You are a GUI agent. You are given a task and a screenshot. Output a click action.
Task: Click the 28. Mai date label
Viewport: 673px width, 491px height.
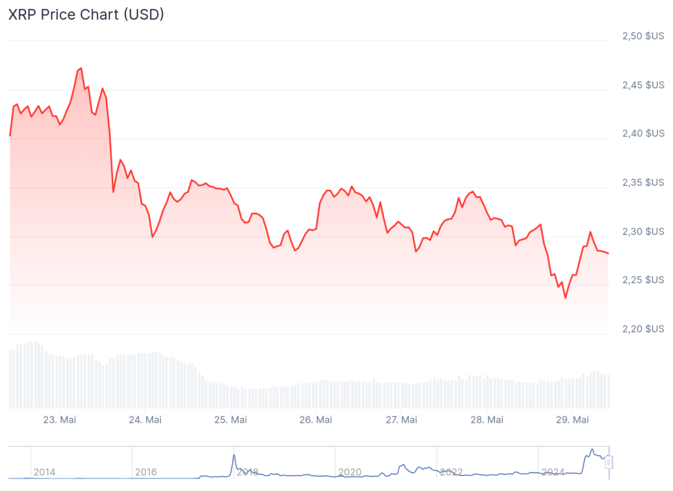click(x=487, y=419)
